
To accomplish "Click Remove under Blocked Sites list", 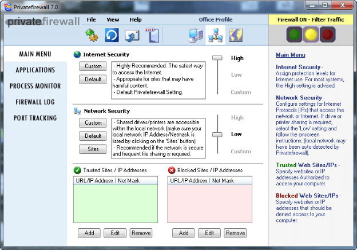I will (235, 233).
